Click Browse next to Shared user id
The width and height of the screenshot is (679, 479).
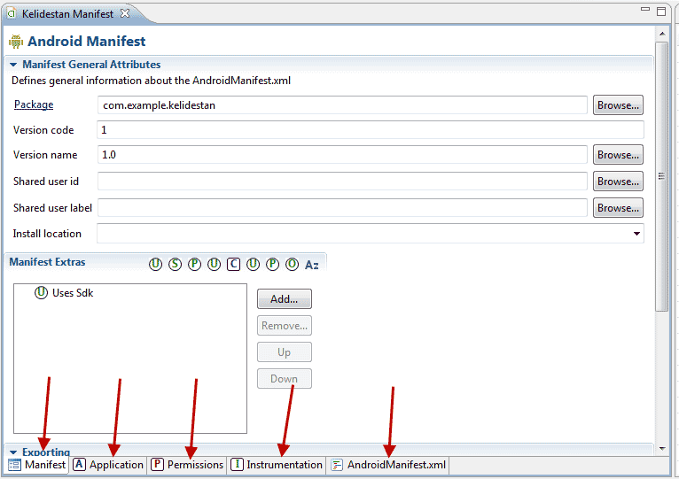(618, 182)
